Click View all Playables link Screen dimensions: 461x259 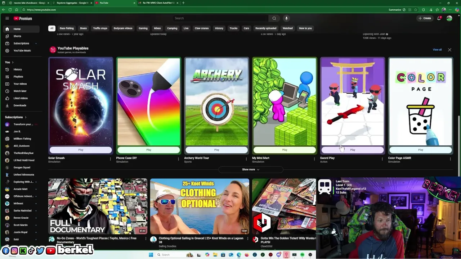437,50
